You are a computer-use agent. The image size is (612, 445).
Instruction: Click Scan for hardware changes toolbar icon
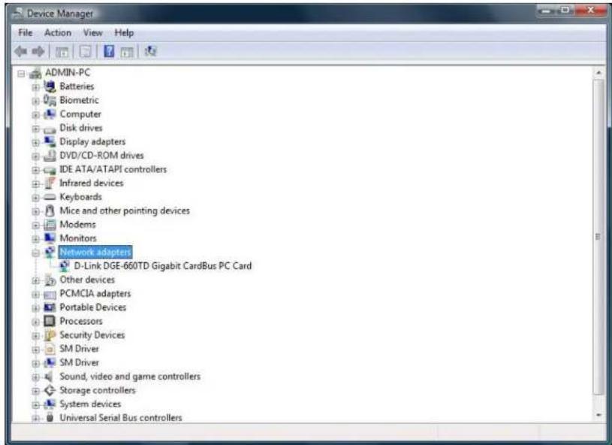[x=150, y=51]
